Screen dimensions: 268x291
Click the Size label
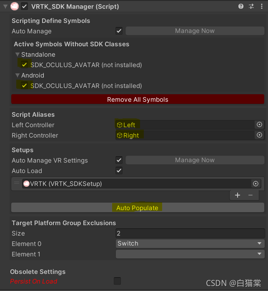[x=18, y=233]
